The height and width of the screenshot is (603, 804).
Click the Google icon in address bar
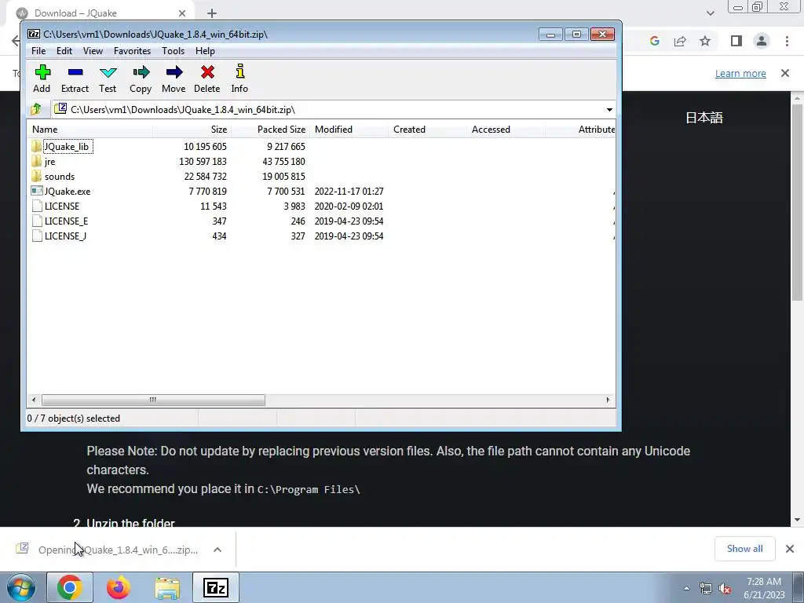click(x=654, y=41)
